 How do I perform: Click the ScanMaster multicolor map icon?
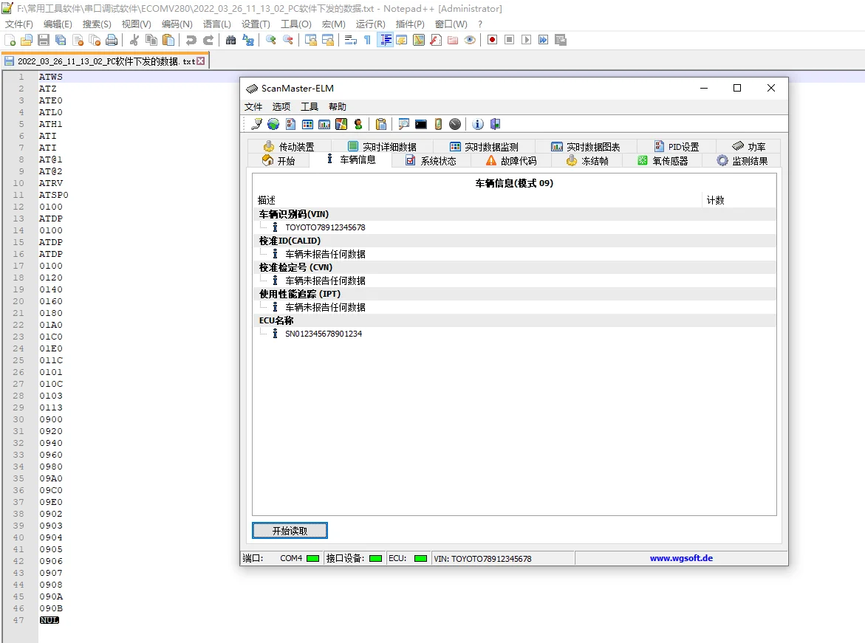click(x=341, y=124)
